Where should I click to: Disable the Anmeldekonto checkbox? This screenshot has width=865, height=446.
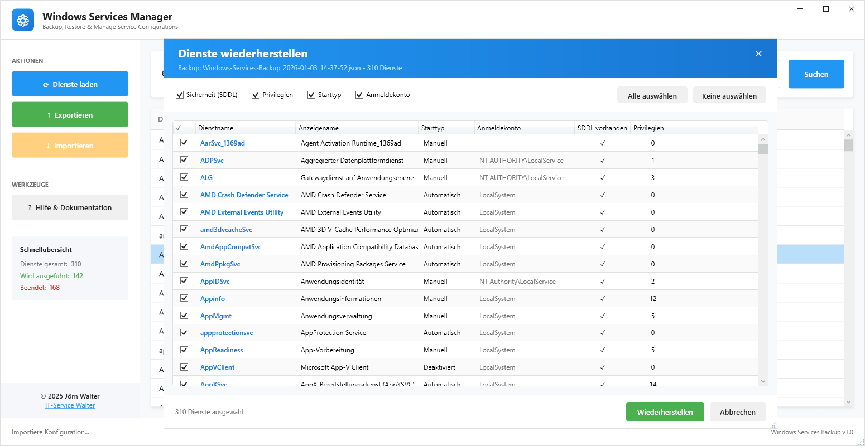[359, 95]
